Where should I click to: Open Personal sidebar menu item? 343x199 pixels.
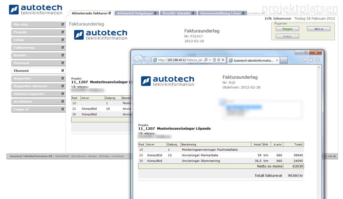tap(38, 63)
